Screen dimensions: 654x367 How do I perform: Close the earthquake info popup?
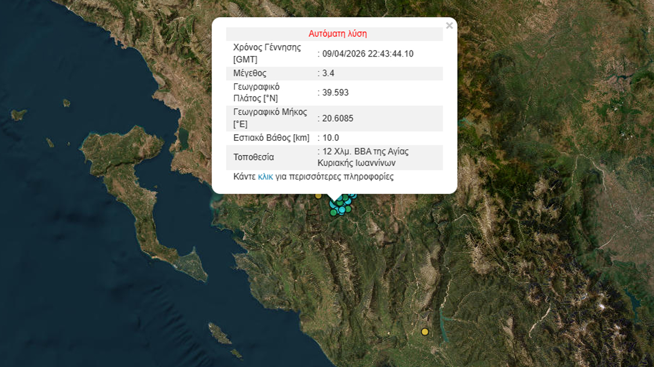pos(449,26)
